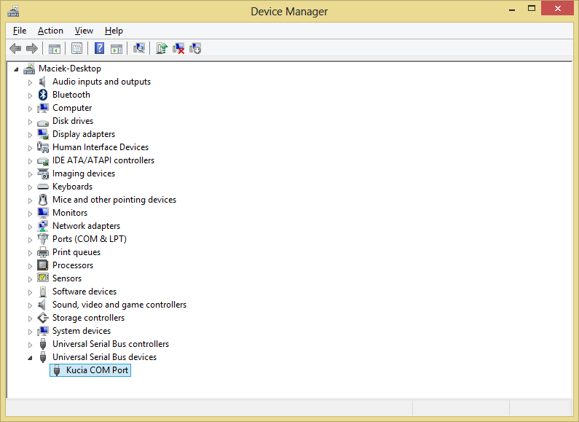Collapse the Universal Serial Bus devices node
Viewport: 579px width, 422px height.
coord(31,358)
